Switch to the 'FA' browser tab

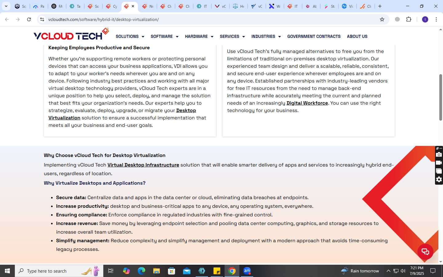[57, 6]
